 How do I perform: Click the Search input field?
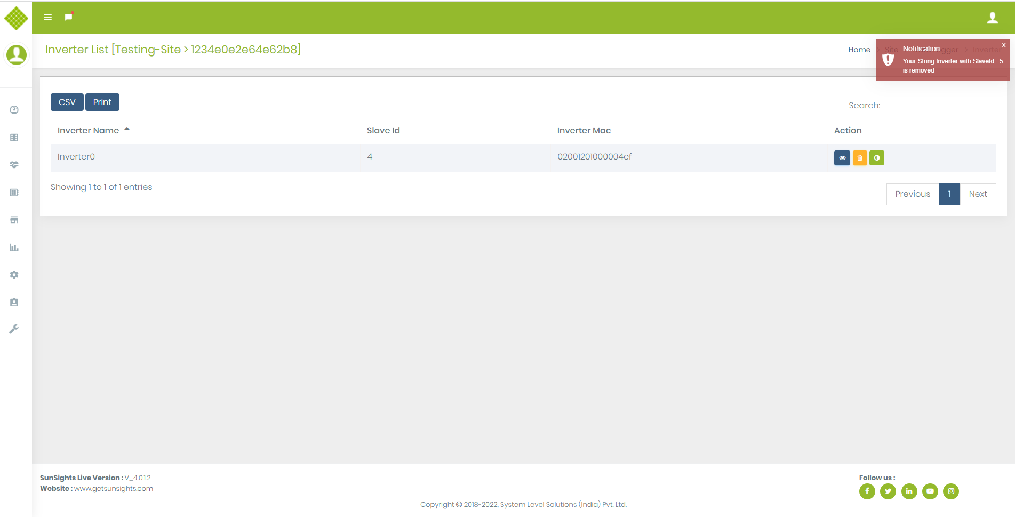pos(940,105)
